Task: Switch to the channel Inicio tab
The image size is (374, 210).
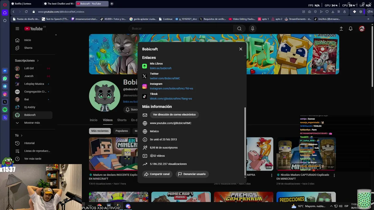Action: click(93, 120)
